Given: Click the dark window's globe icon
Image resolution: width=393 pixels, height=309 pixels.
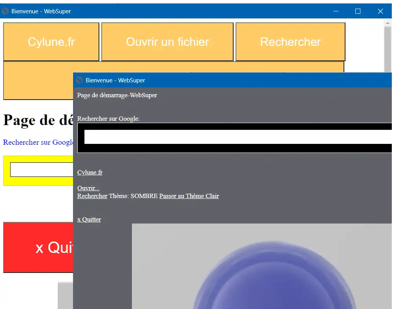Looking at the screenshot, I should 79,80.
